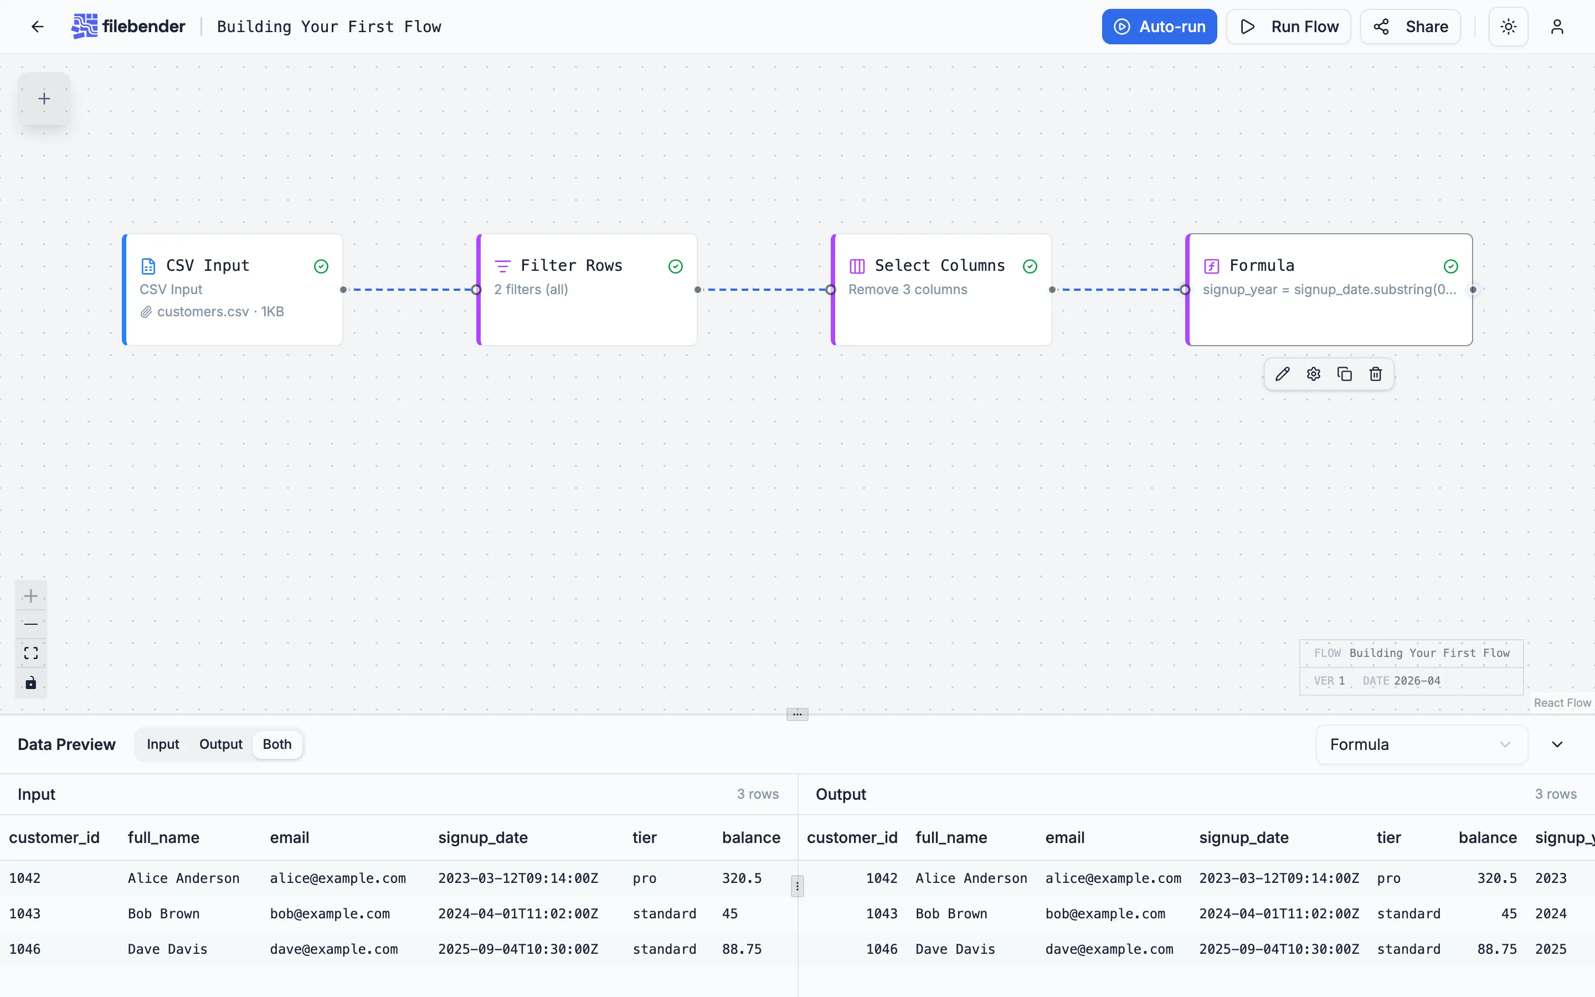Click the CSV Input success check icon

321,266
